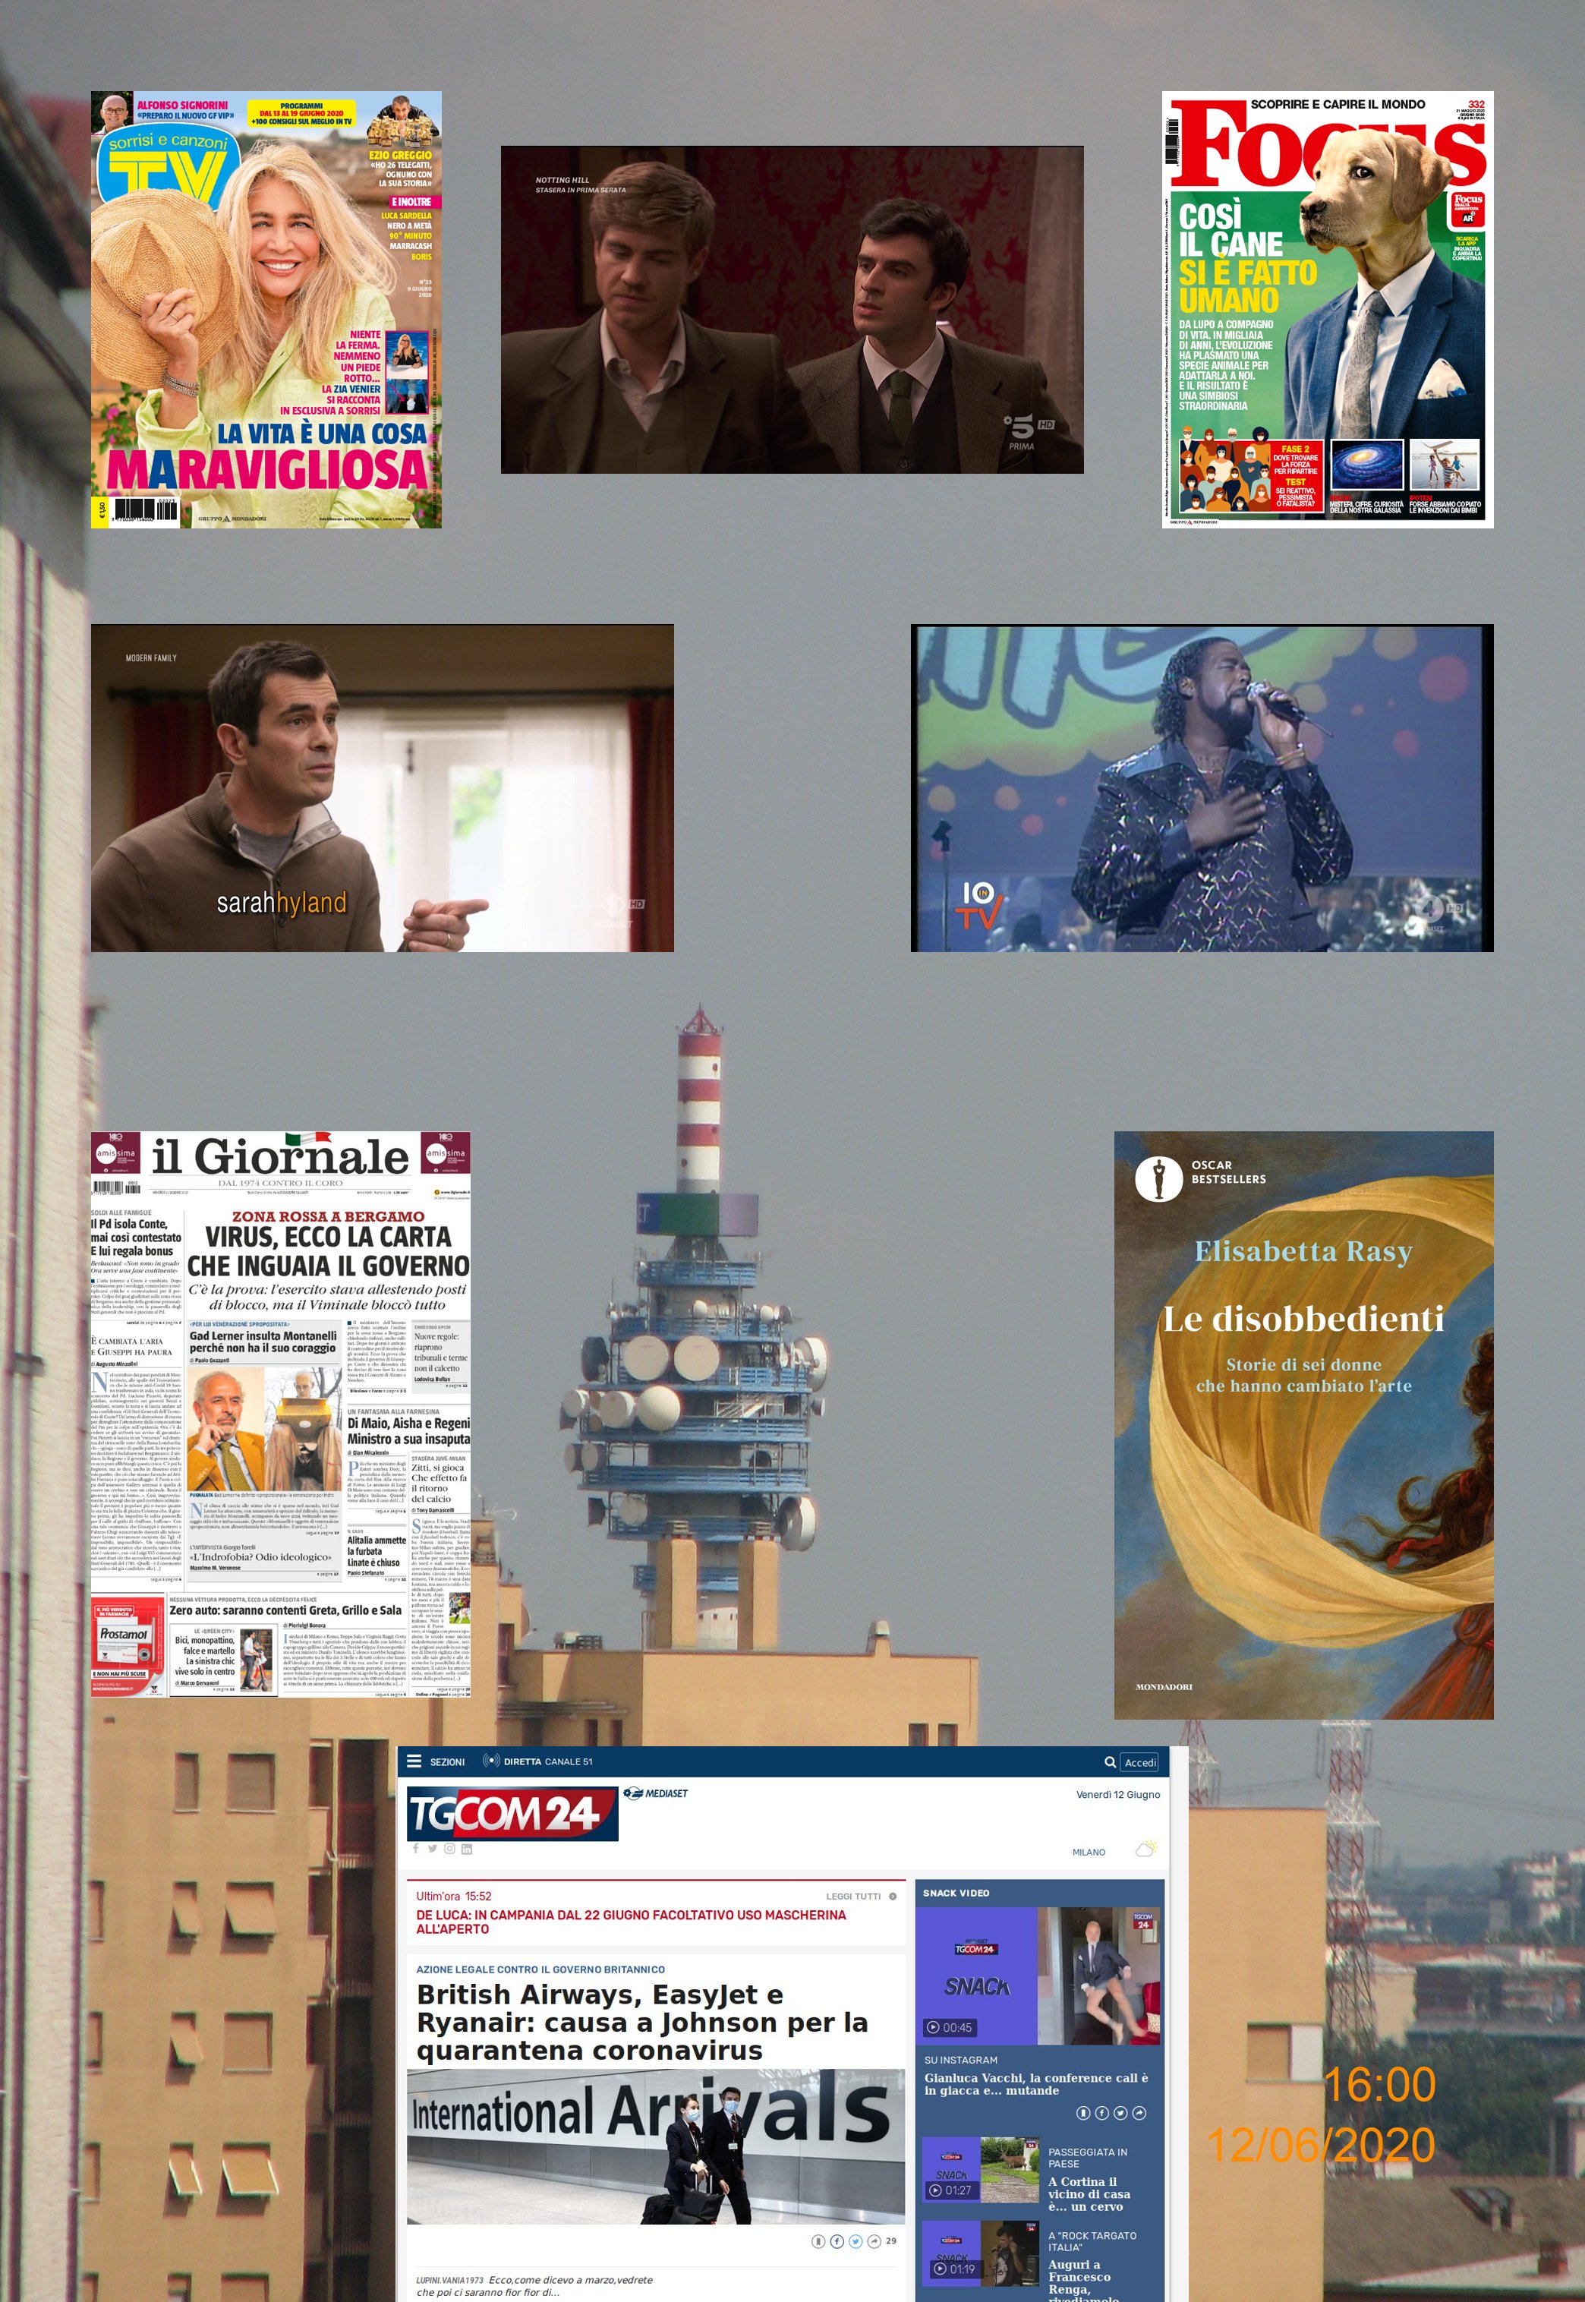Image resolution: width=1585 pixels, height=2302 pixels.
Task: Play the 00:45 Snack video
Action: pyautogui.click(x=932, y=2027)
